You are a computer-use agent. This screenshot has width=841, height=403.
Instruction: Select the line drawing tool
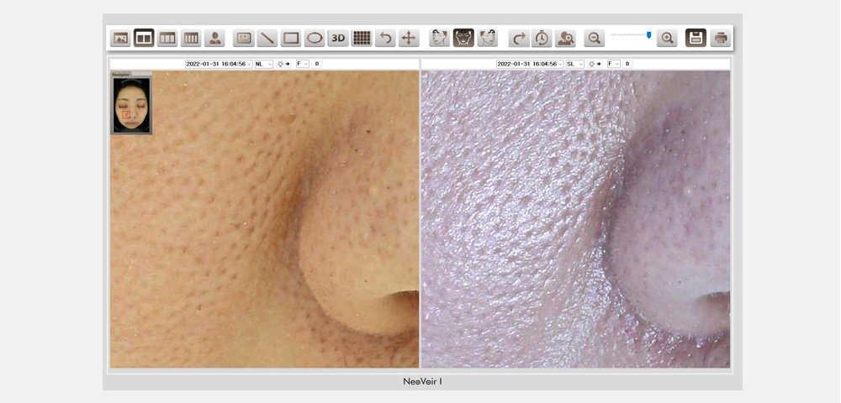click(x=267, y=38)
